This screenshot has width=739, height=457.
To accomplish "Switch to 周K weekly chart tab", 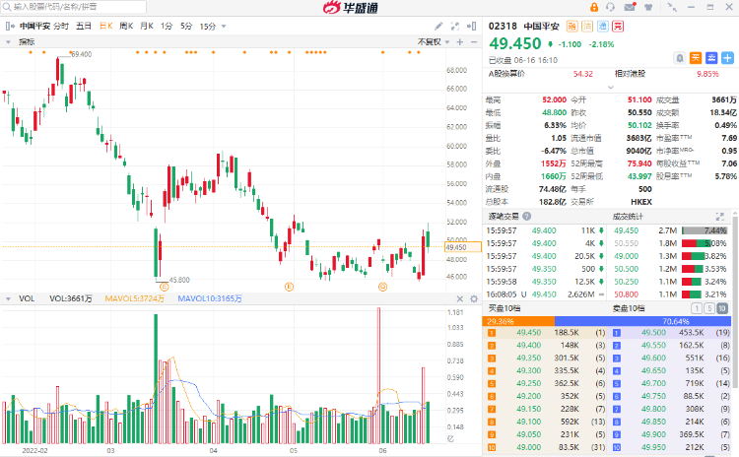I will [x=126, y=26].
